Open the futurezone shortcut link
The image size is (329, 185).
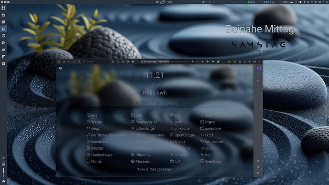[x=212, y=142]
